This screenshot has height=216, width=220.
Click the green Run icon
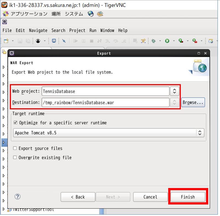click(x=167, y=41)
